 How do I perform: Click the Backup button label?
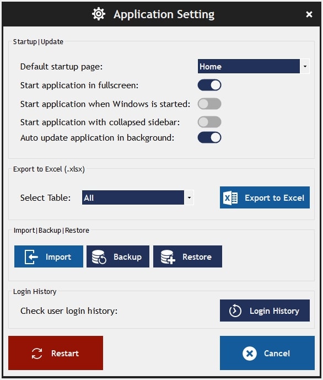point(128,257)
